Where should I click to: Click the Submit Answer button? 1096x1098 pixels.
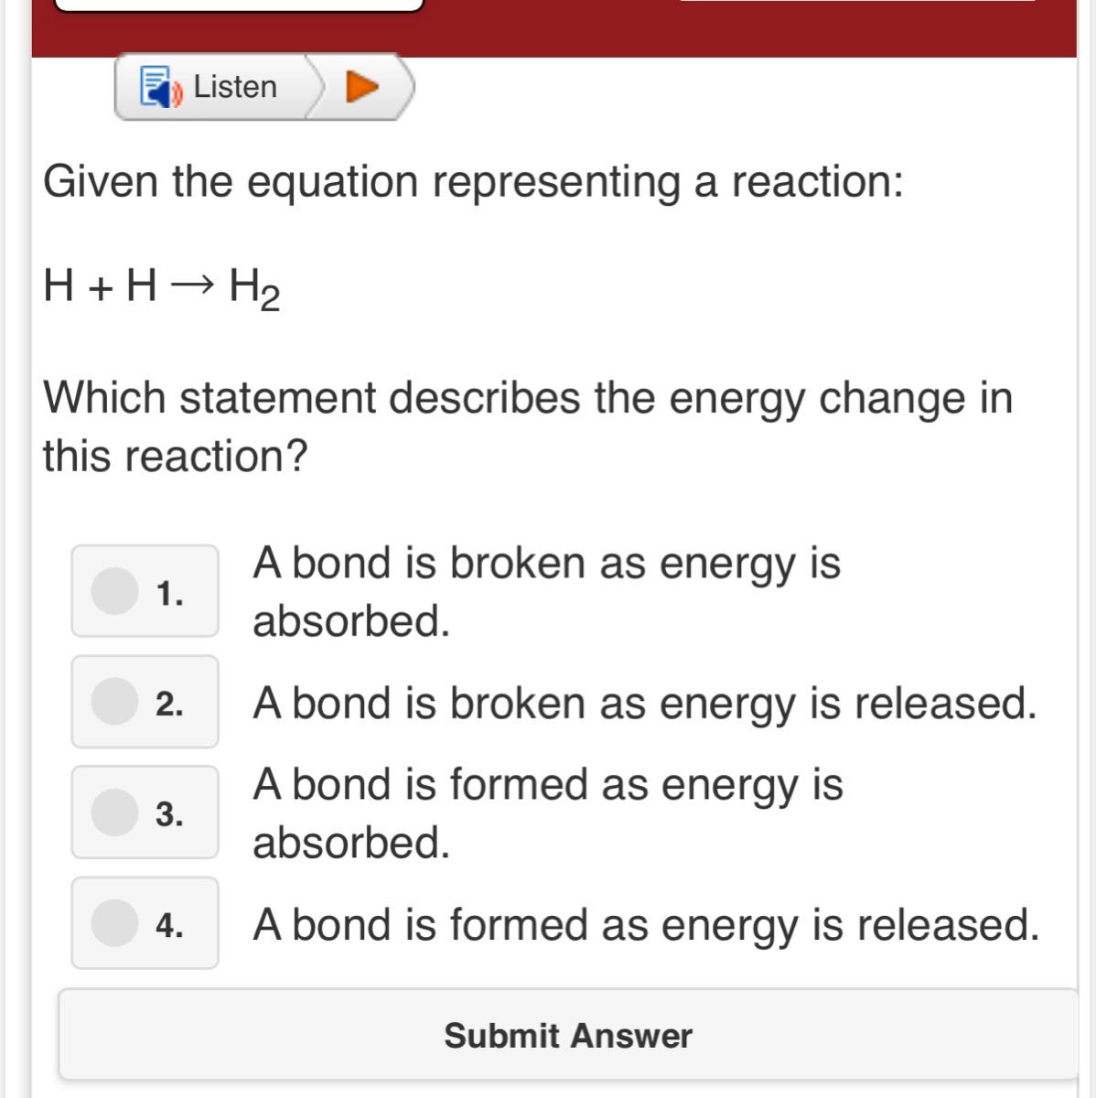point(568,1035)
